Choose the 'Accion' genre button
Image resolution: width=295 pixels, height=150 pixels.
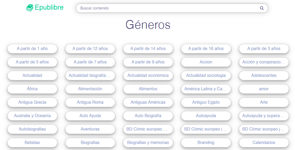coord(206,62)
